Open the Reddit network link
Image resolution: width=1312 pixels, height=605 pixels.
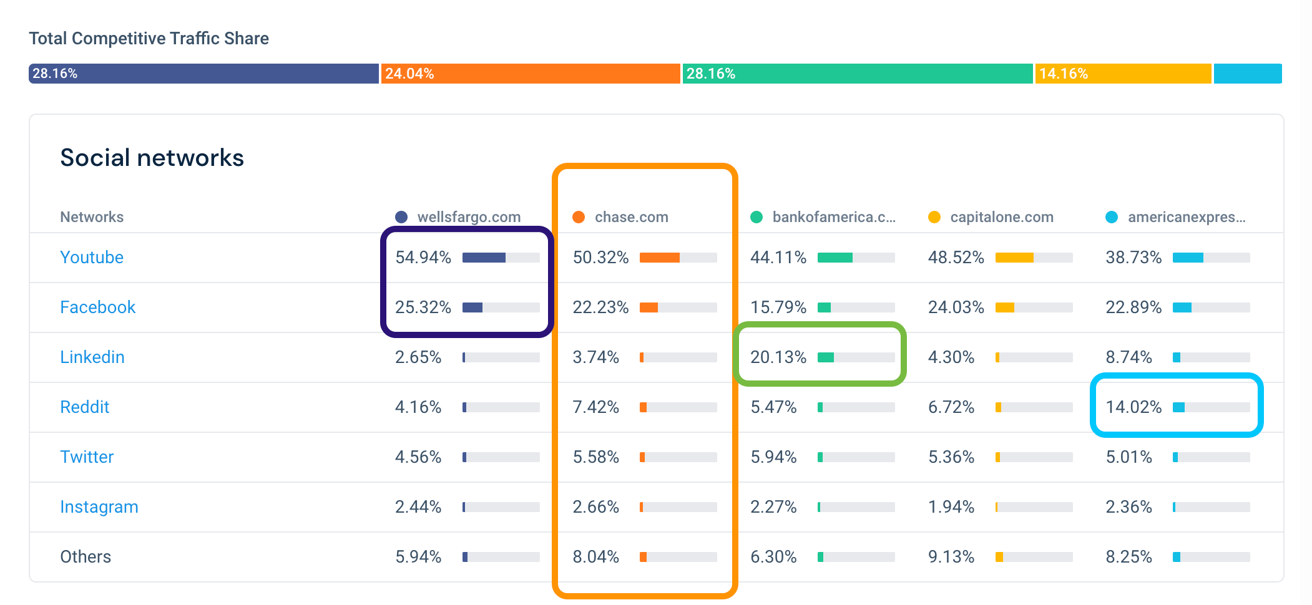pyautogui.click(x=84, y=407)
